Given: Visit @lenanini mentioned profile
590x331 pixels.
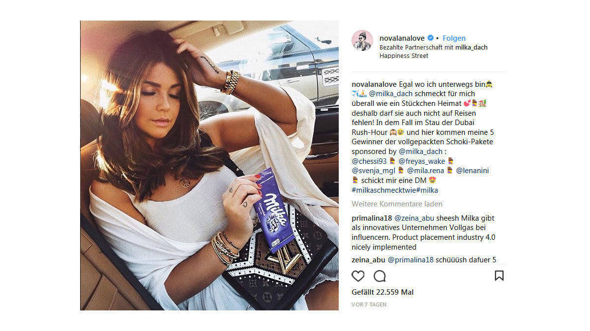Looking at the screenshot, I should pyautogui.click(x=472, y=171).
